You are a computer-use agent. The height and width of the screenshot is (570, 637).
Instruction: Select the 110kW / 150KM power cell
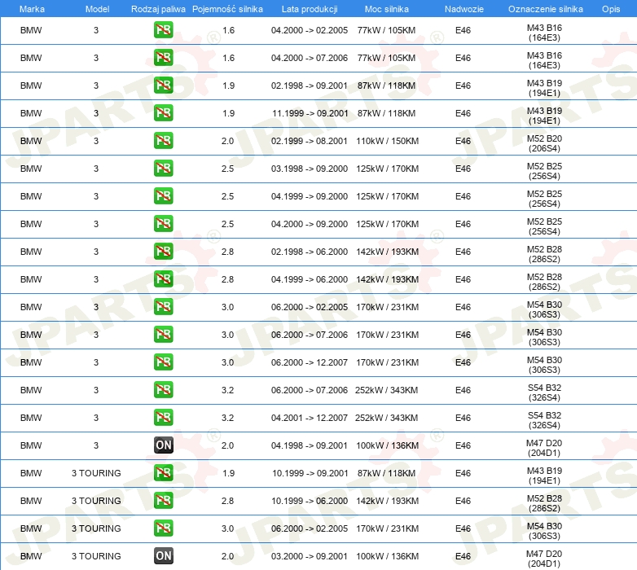pyautogui.click(x=387, y=141)
